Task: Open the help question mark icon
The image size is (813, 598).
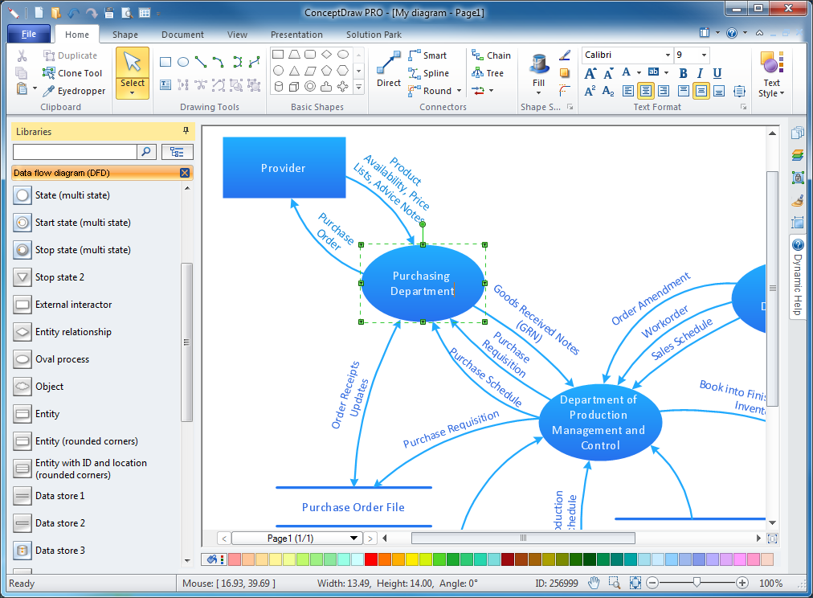Action: [732, 33]
